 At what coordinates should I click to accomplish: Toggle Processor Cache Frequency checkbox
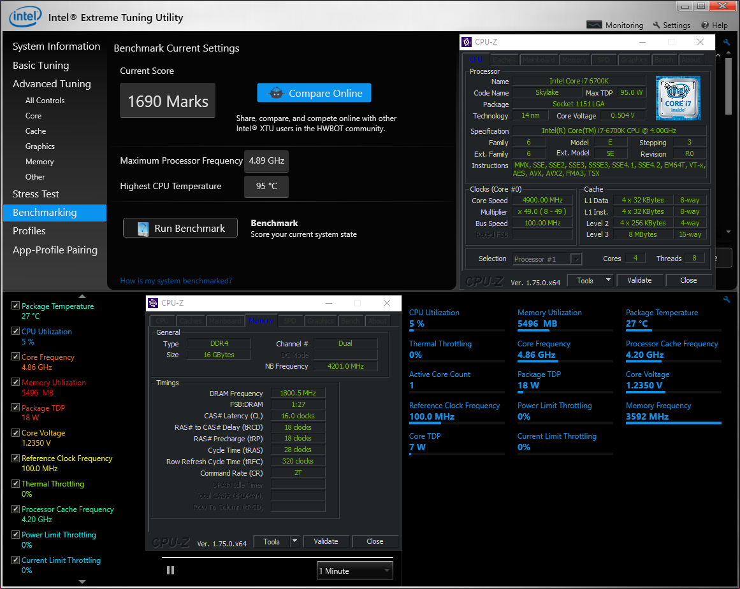(15, 509)
